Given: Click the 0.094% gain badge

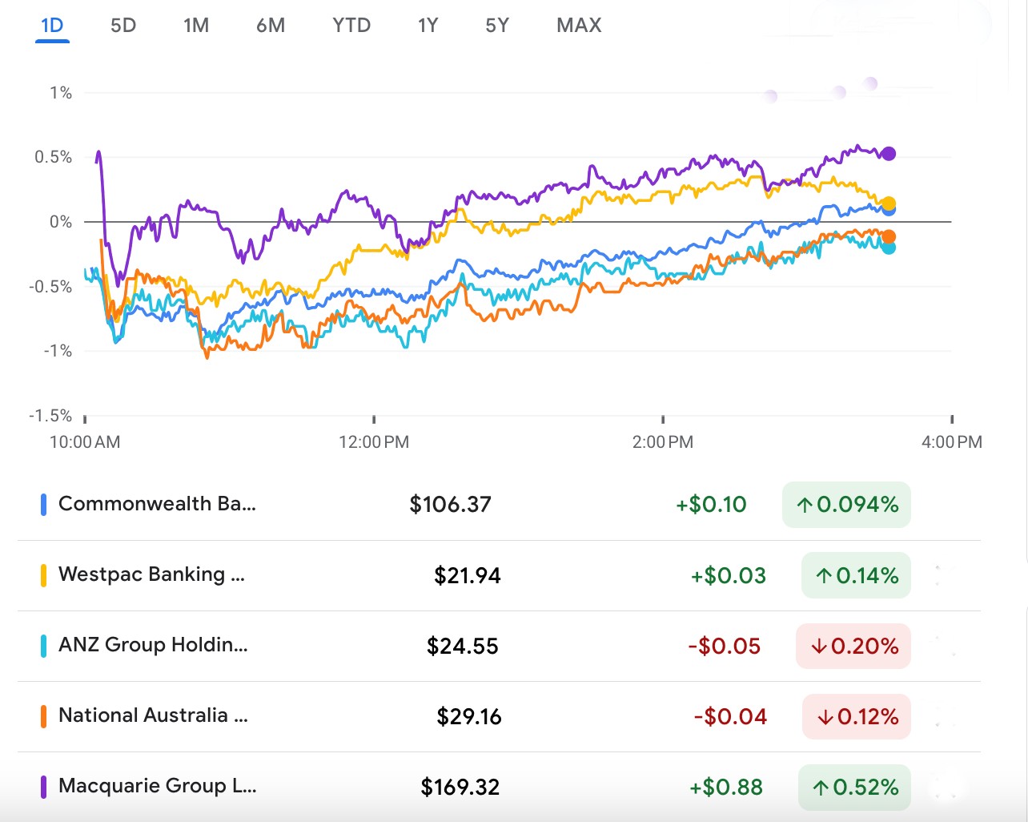Looking at the screenshot, I should (846, 505).
